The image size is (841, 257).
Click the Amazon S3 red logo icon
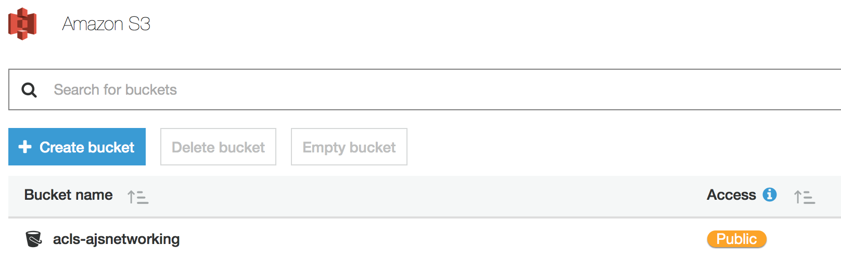pyautogui.click(x=22, y=23)
